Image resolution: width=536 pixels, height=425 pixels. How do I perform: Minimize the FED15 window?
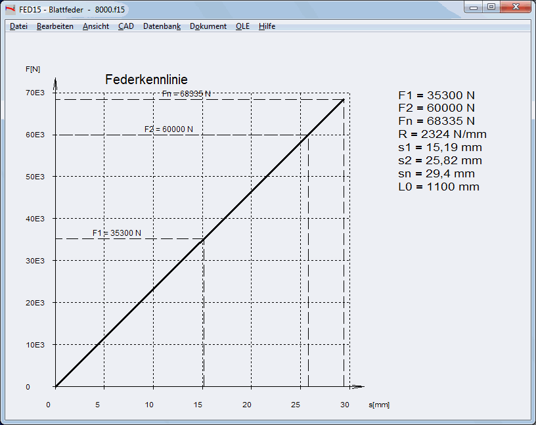point(475,7)
